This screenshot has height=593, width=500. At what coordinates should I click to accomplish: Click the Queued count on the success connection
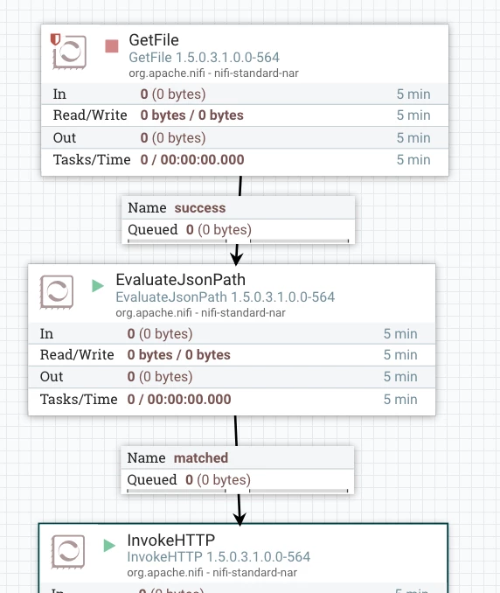point(219,229)
